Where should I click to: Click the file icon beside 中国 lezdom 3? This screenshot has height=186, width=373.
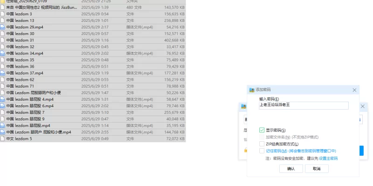2,14
